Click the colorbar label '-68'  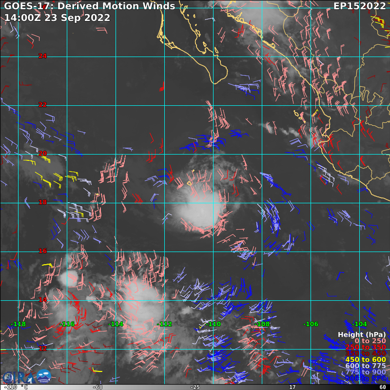(x=97, y=387)
